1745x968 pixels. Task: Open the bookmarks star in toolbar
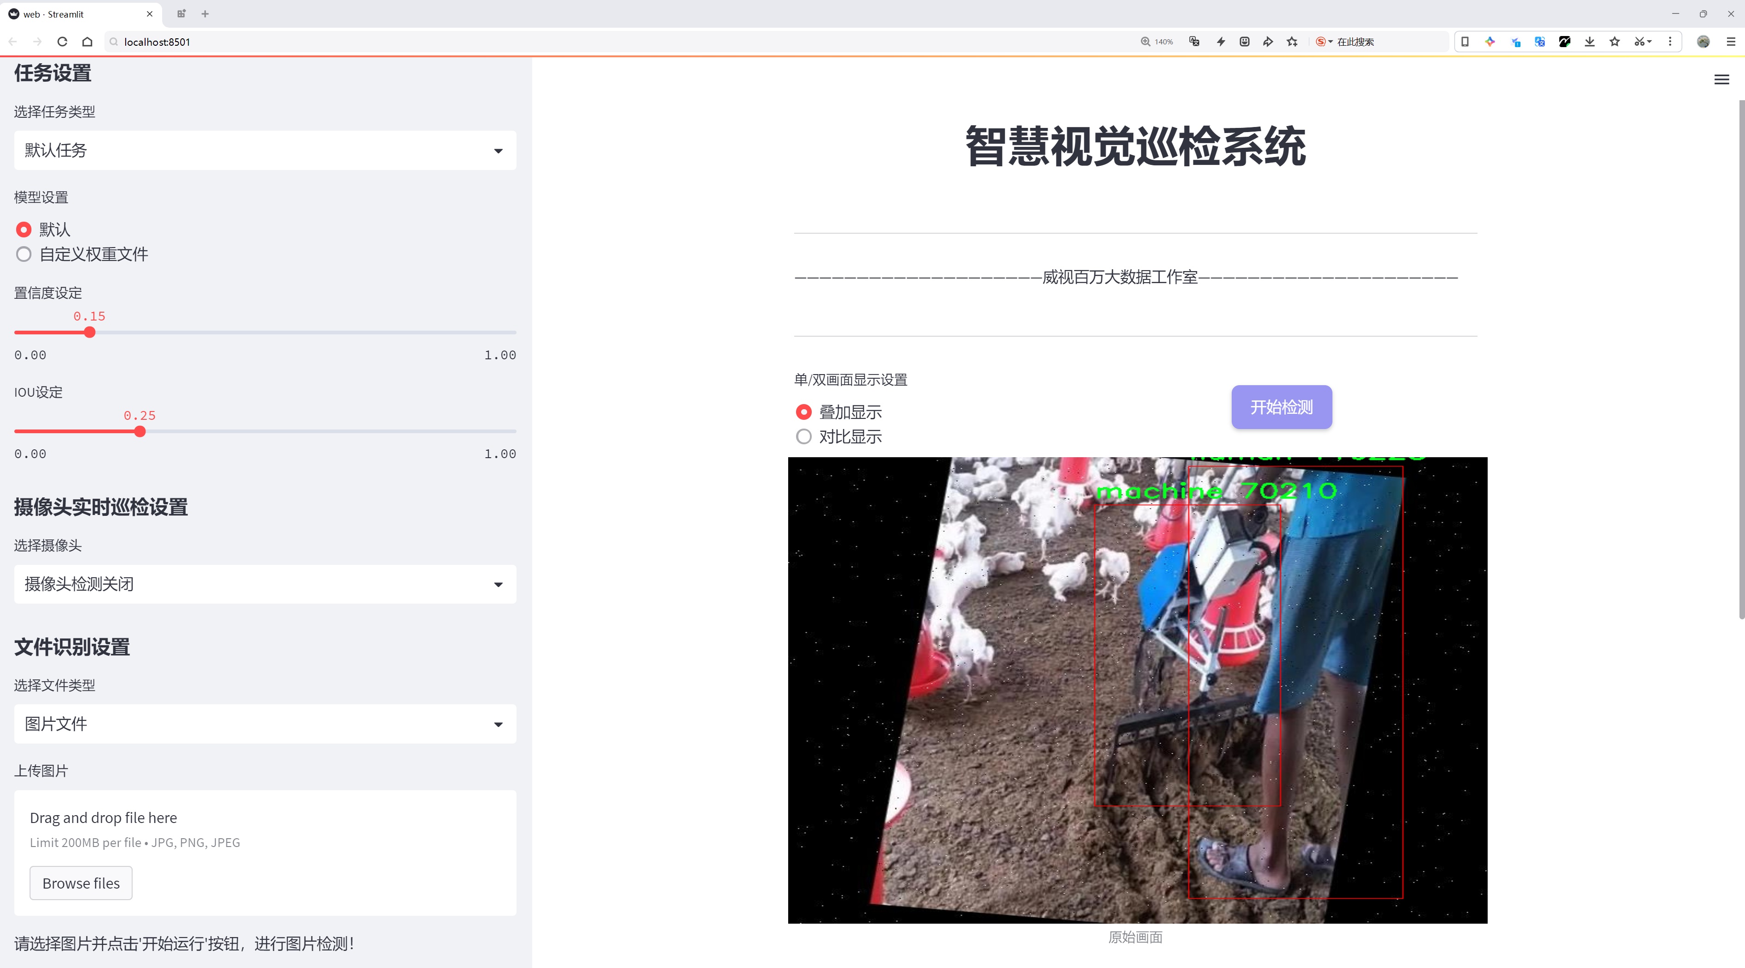[1615, 41]
